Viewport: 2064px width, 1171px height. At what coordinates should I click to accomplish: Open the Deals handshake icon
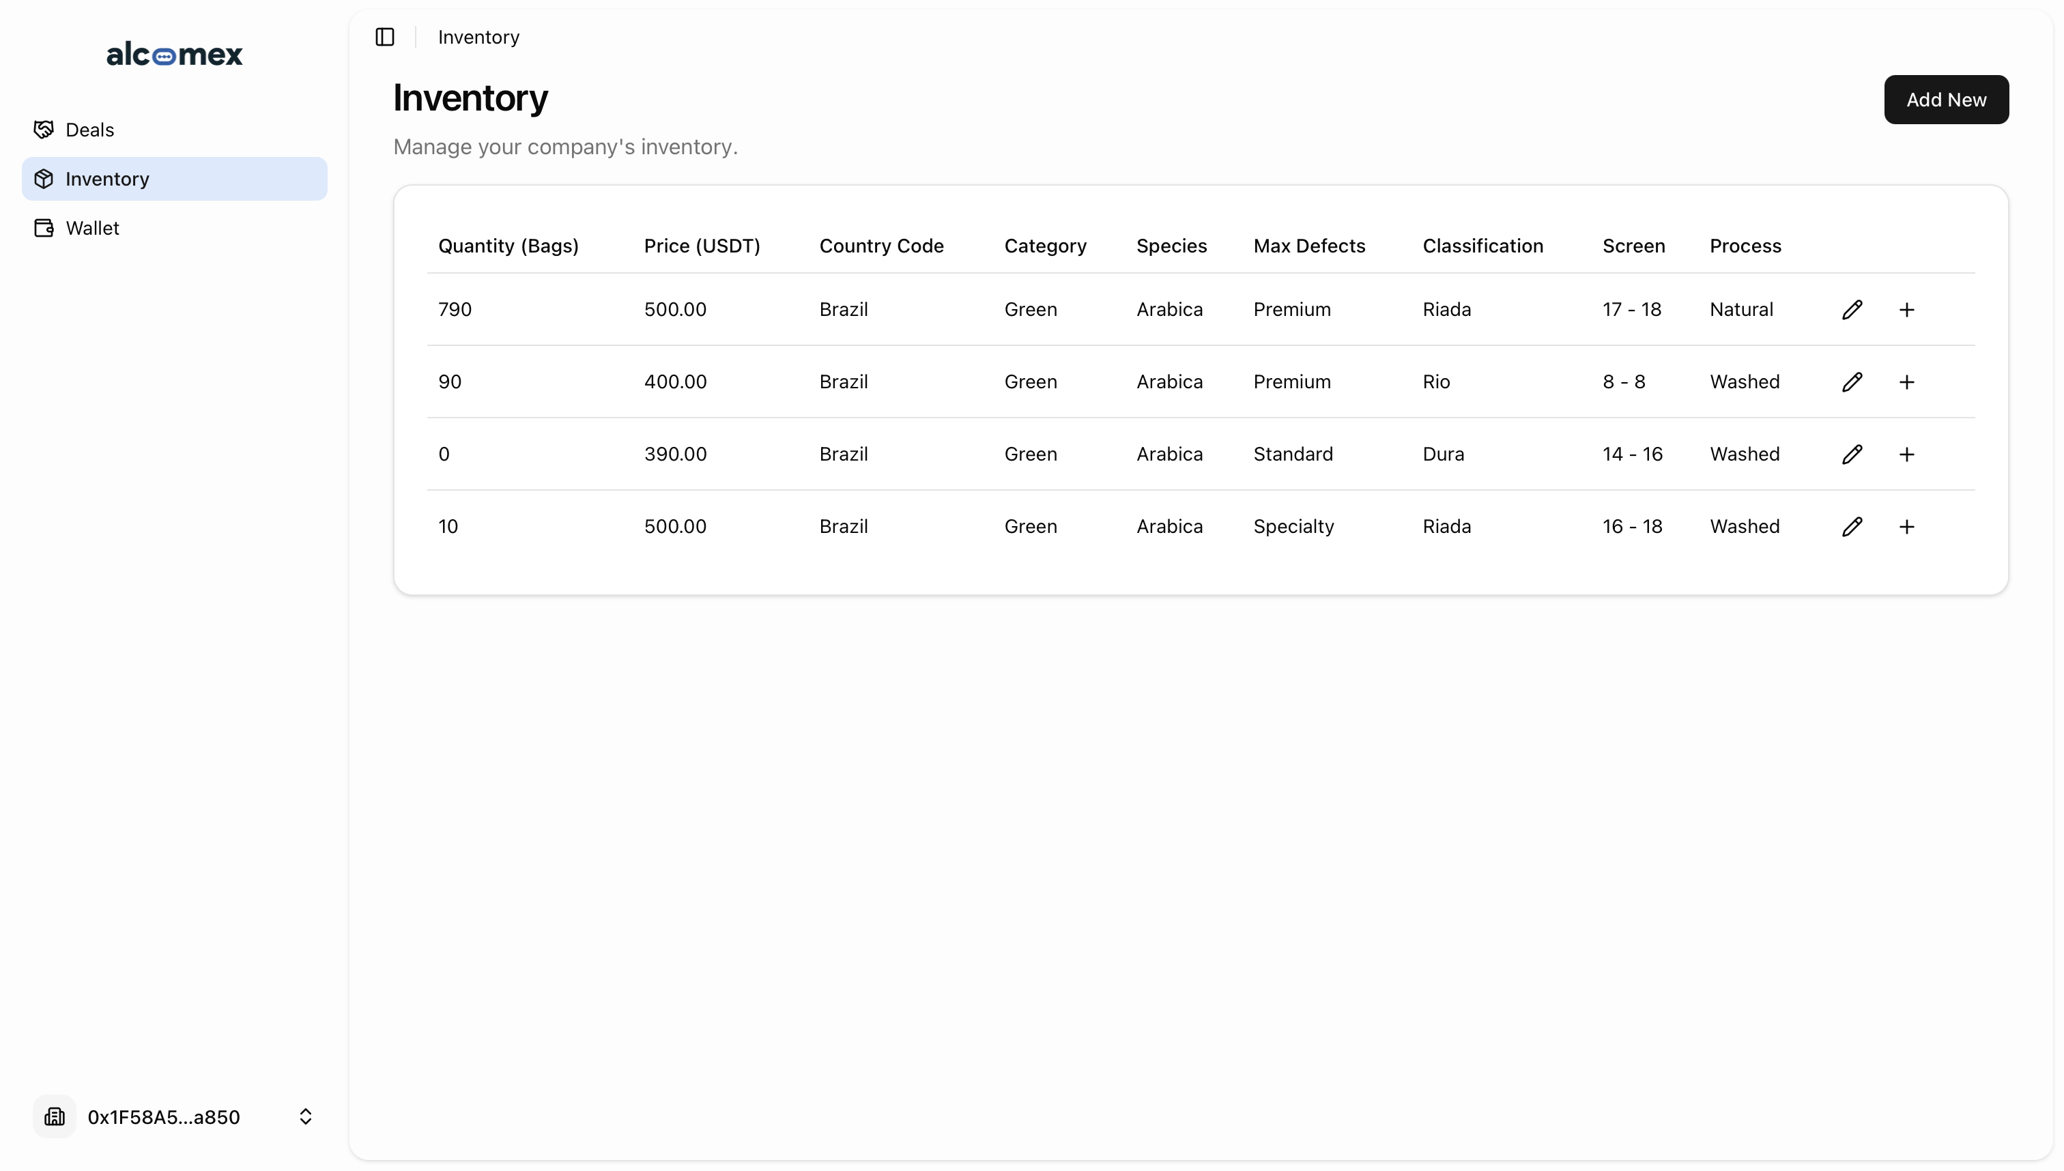(x=44, y=130)
